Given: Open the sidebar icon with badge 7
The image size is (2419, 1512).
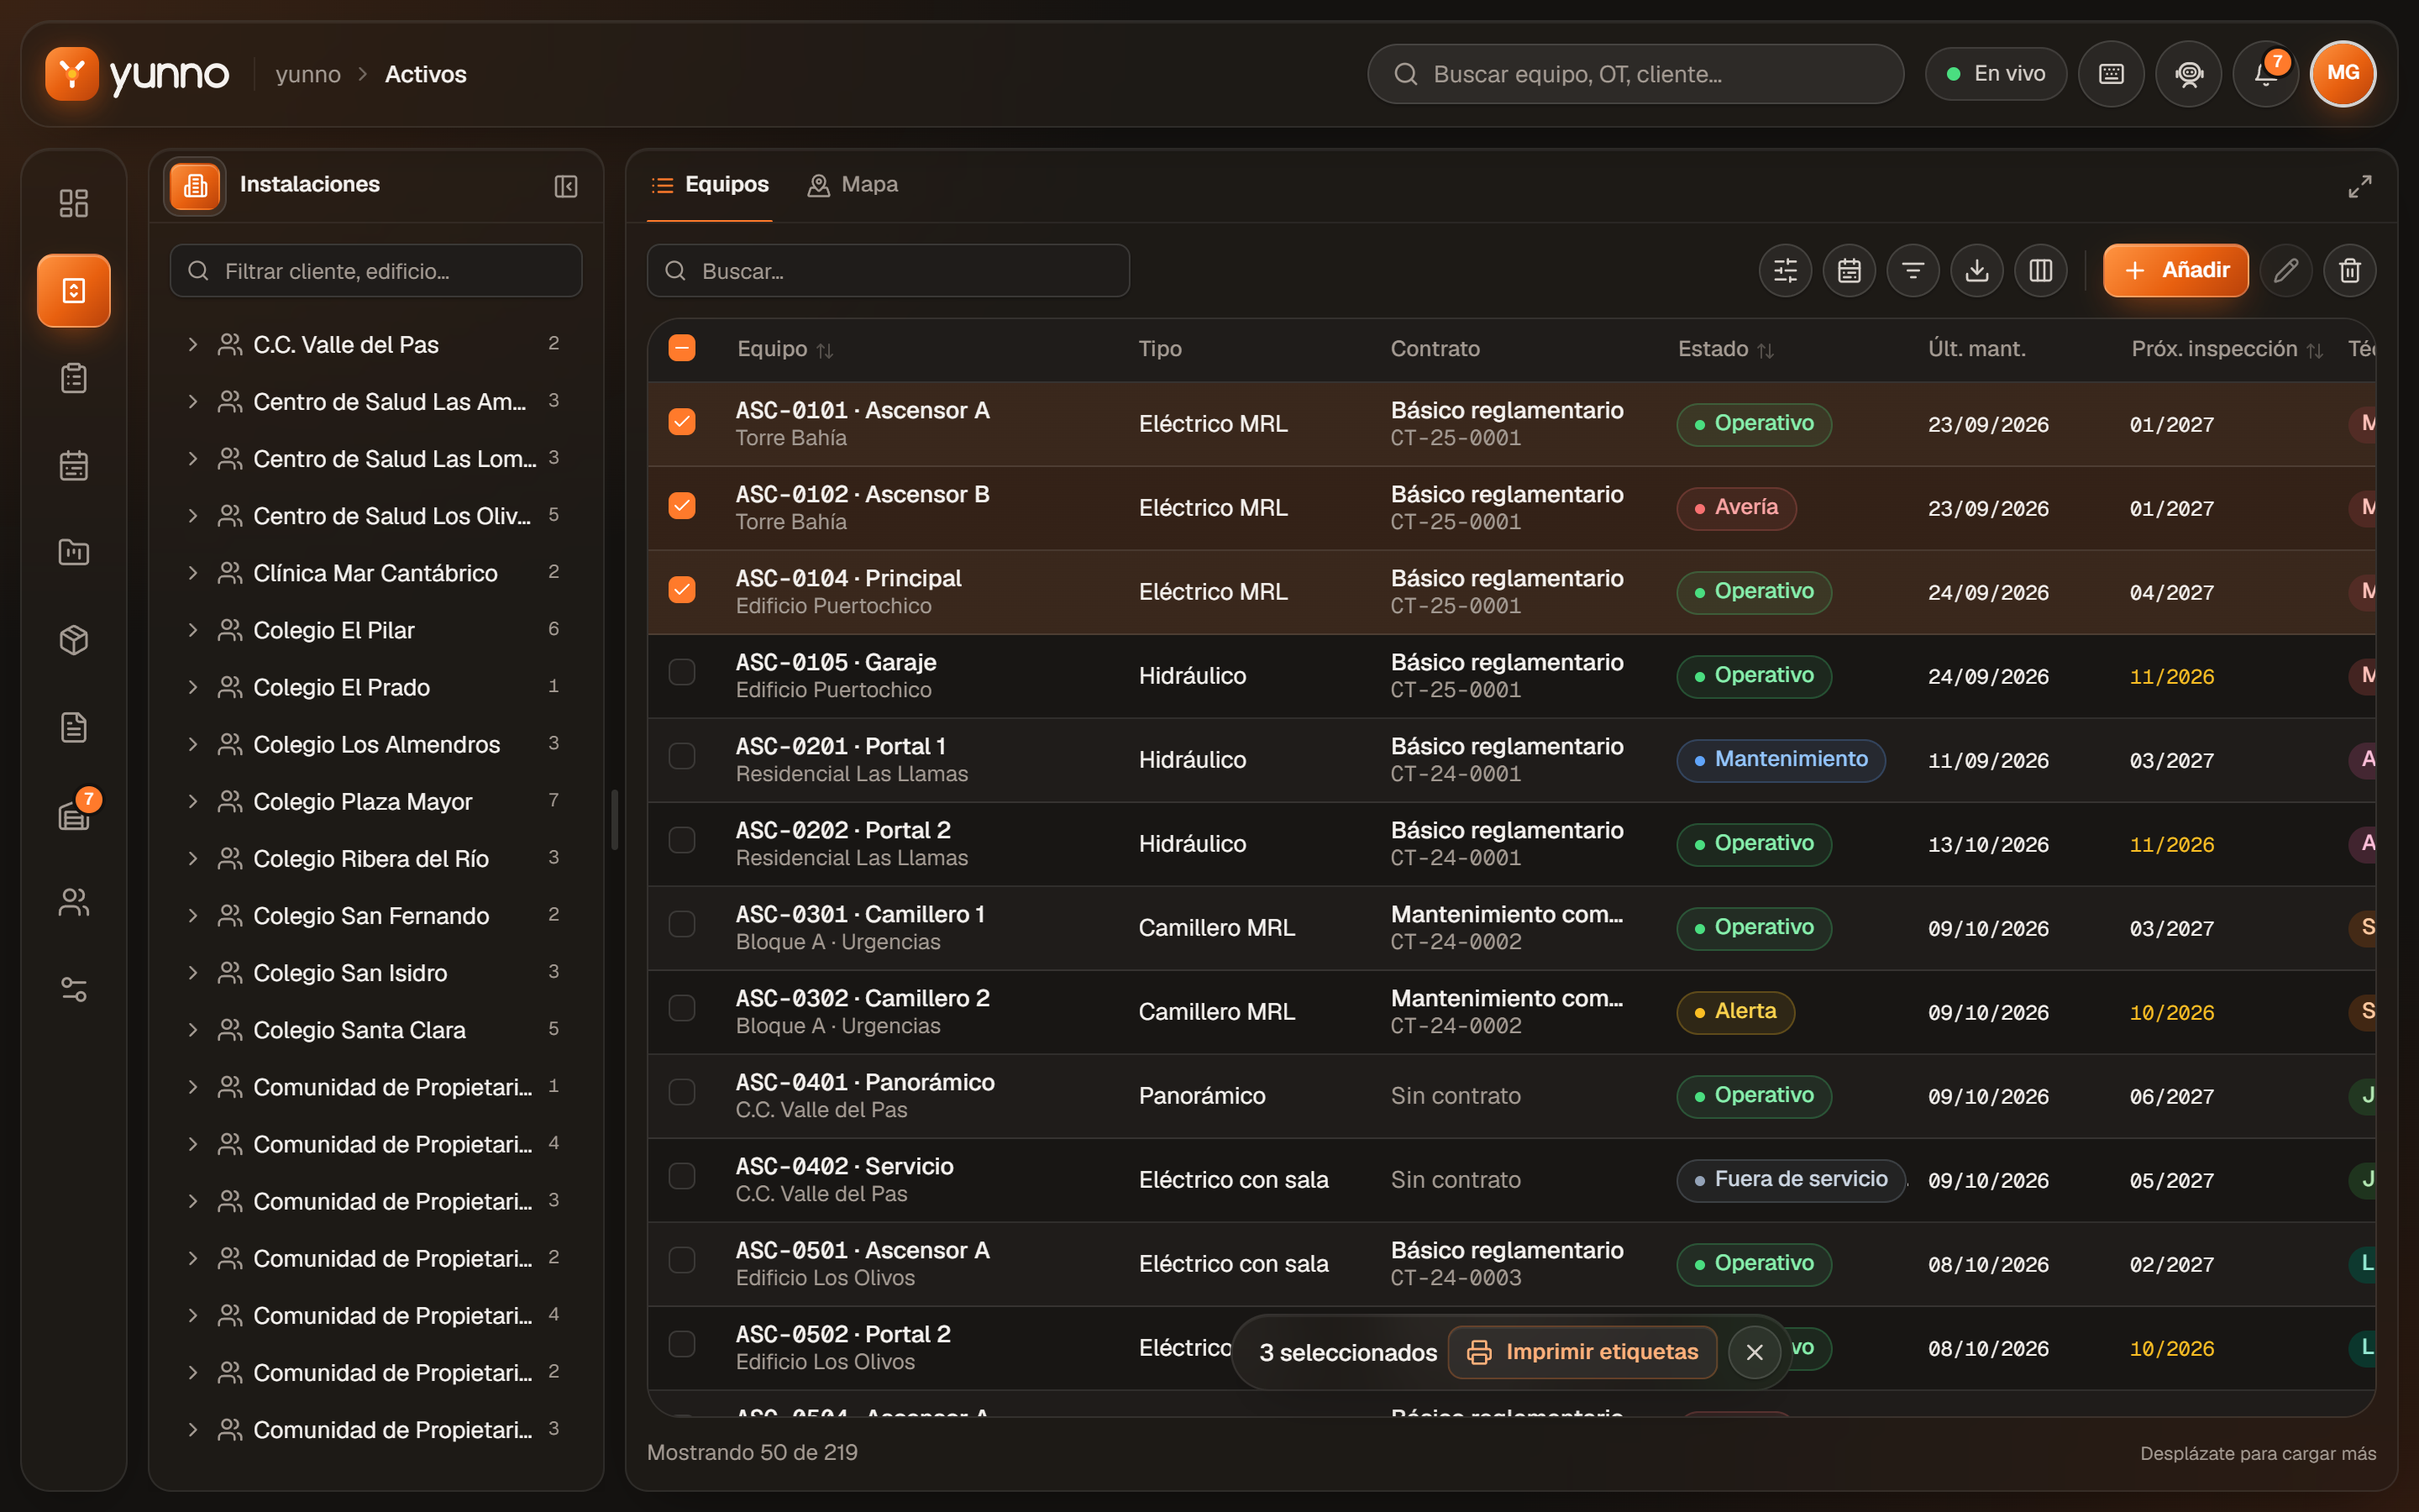Looking at the screenshot, I should click(x=74, y=814).
